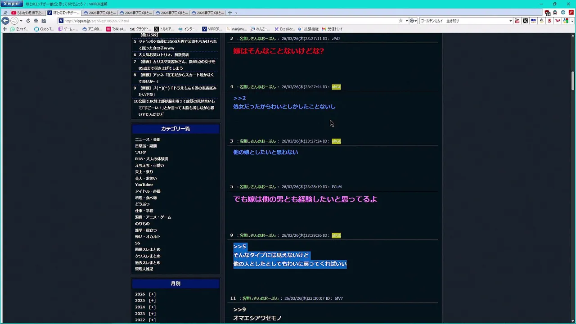The height and width of the screenshot is (324, 576).
Task: Open the インター... bookmark
Action: coord(188,29)
